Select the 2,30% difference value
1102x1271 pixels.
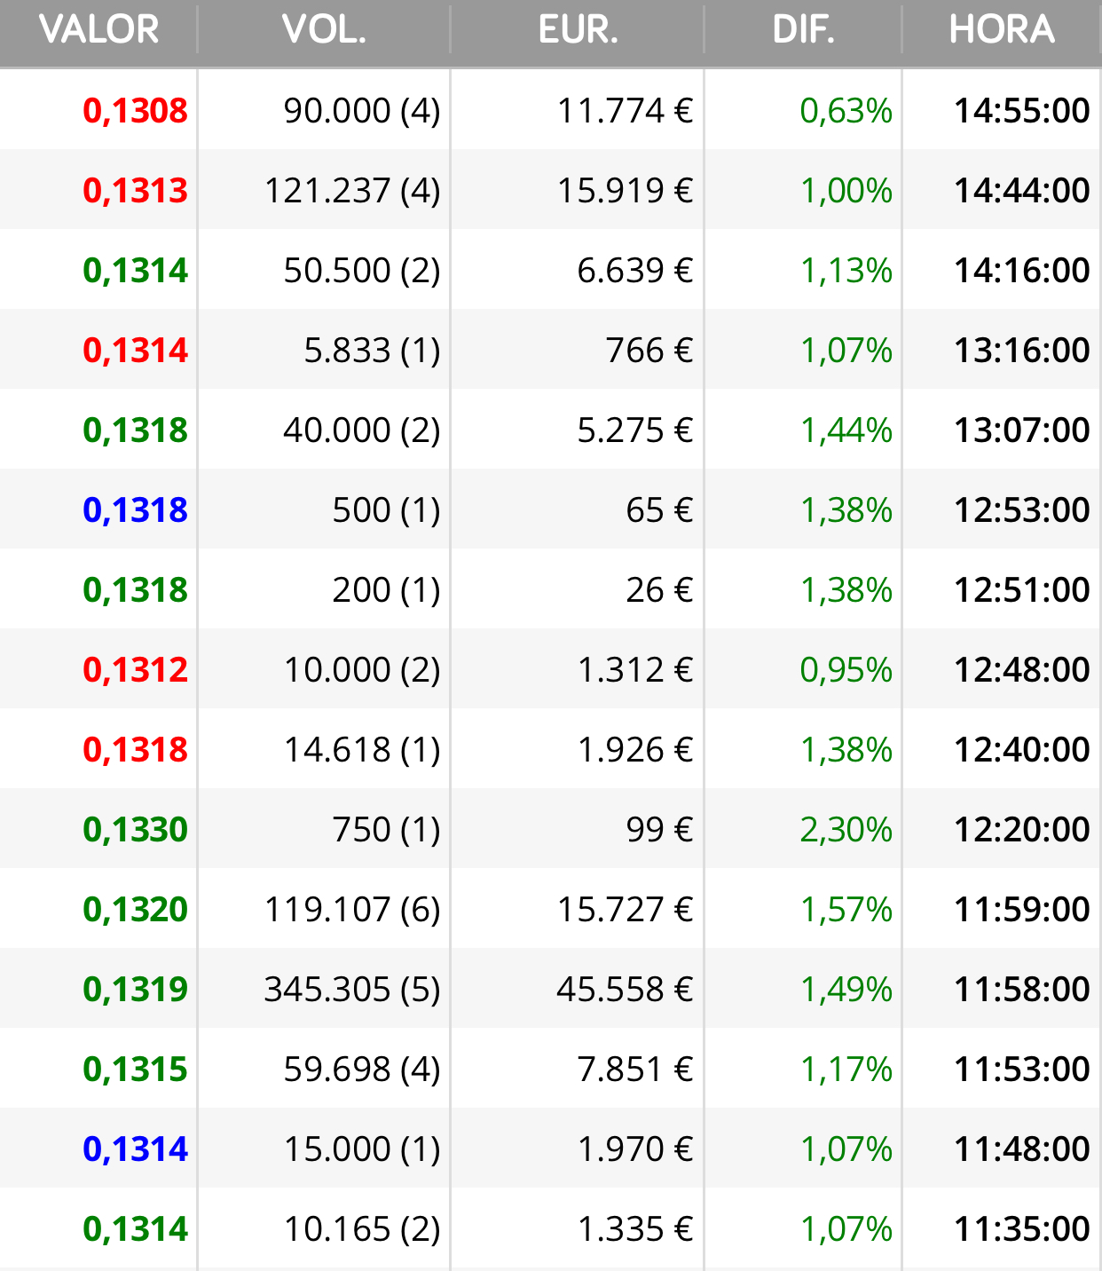(846, 830)
